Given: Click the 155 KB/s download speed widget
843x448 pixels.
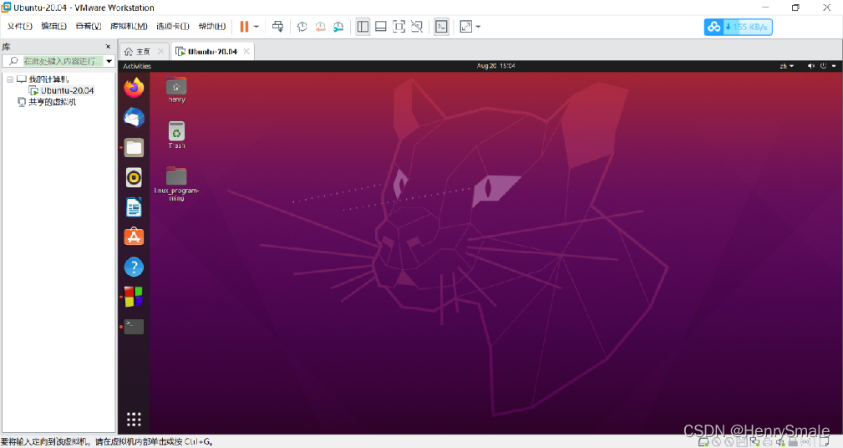Looking at the screenshot, I should [x=739, y=27].
